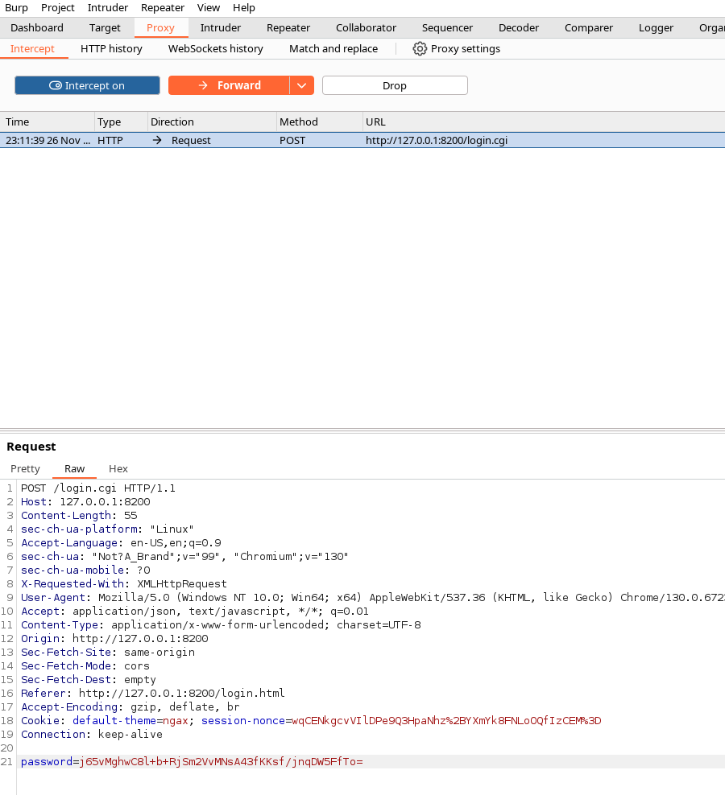The width and height of the screenshot is (725, 795).
Task: Open the Comparer tab
Action: coord(589,28)
